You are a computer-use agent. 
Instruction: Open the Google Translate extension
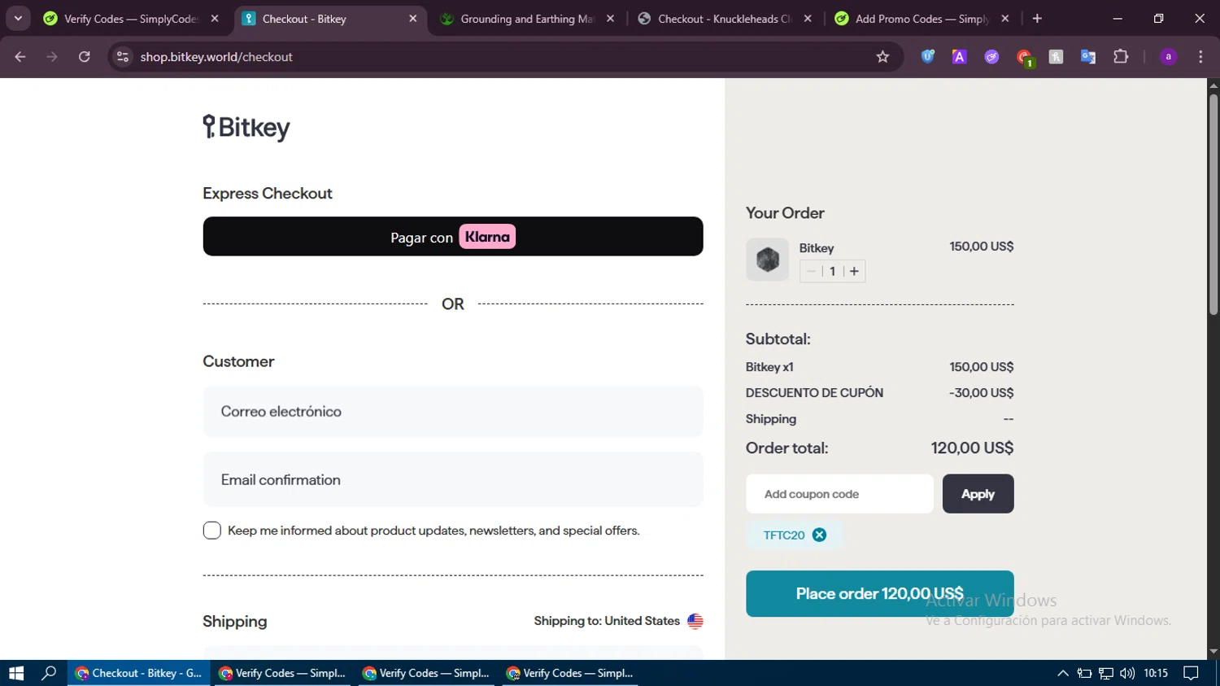[1088, 57]
